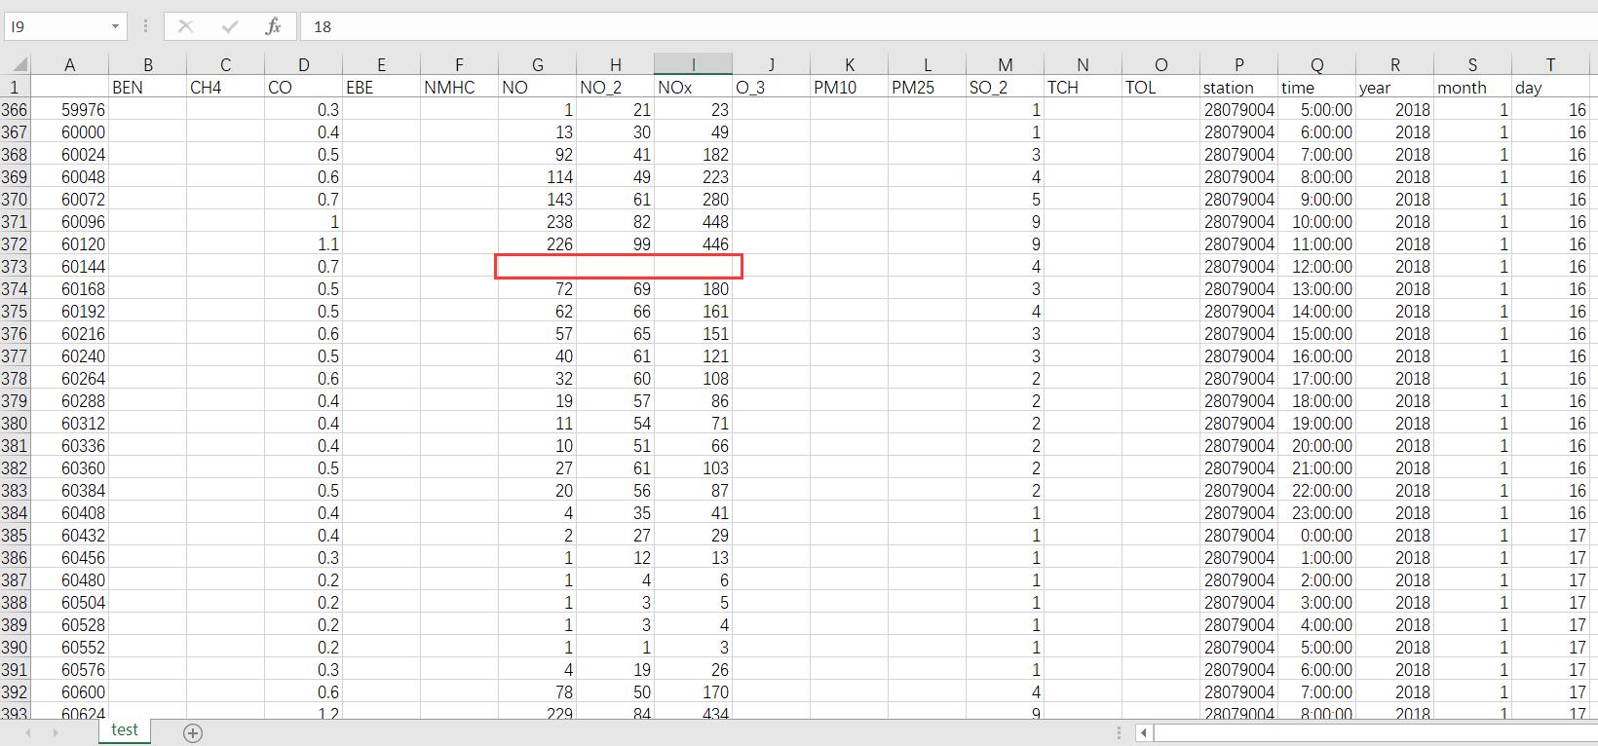
Task: Click the next sheet navigation arrow
Action: pos(56,732)
